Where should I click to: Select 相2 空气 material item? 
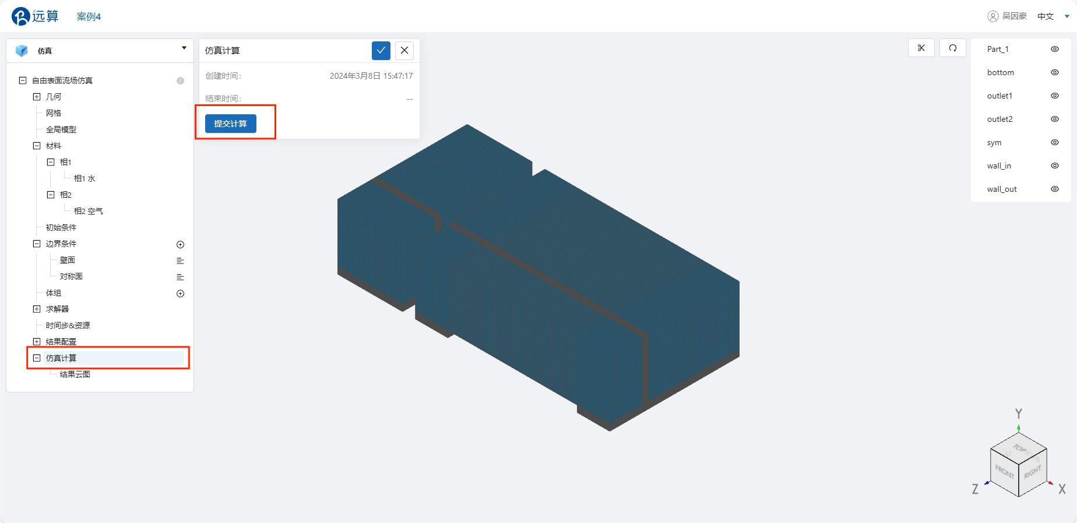tap(89, 211)
